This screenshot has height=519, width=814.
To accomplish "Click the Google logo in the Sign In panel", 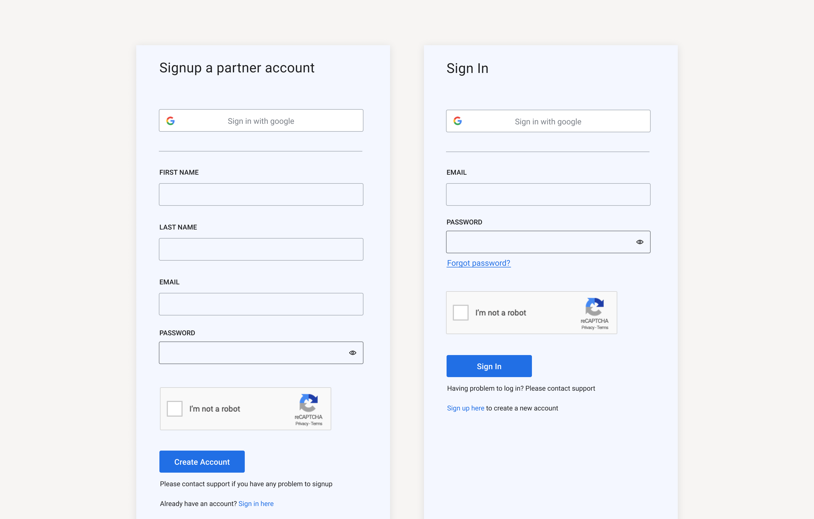I will click(x=457, y=121).
